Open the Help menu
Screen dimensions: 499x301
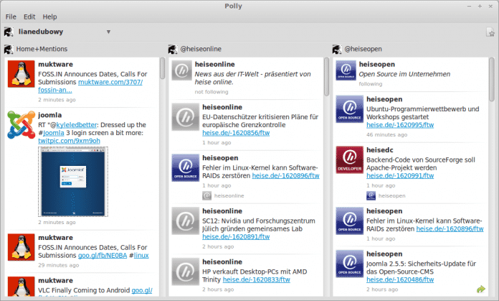pyautogui.click(x=49, y=16)
